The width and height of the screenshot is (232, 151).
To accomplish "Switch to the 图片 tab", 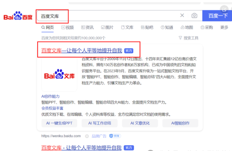I will (x=107, y=28).
